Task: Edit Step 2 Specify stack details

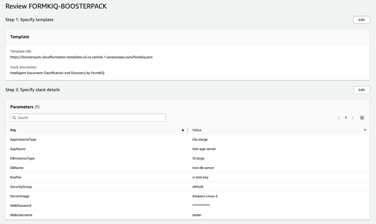Action: coord(361,90)
